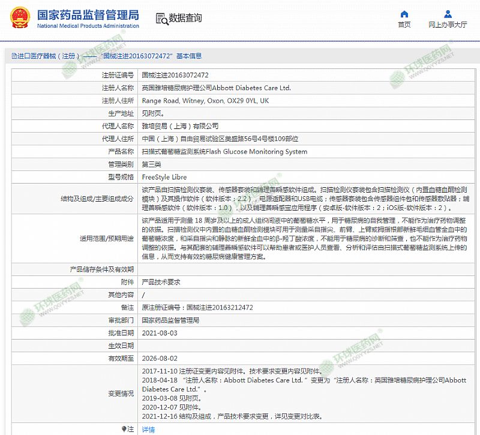Click the 产品技术要求 attachment cell

click(x=161, y=282)
